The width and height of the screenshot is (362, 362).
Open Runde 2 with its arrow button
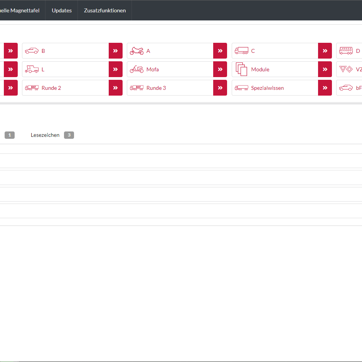tap(115, 88)
